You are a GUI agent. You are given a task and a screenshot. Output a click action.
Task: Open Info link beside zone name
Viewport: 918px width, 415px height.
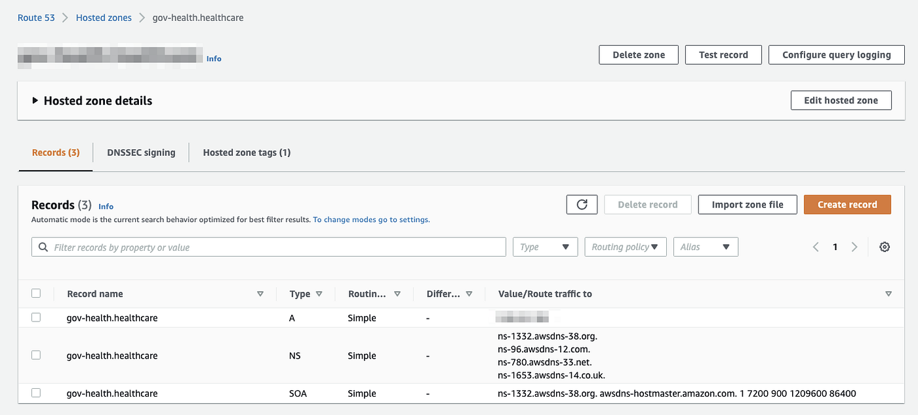tap(214, 58)
